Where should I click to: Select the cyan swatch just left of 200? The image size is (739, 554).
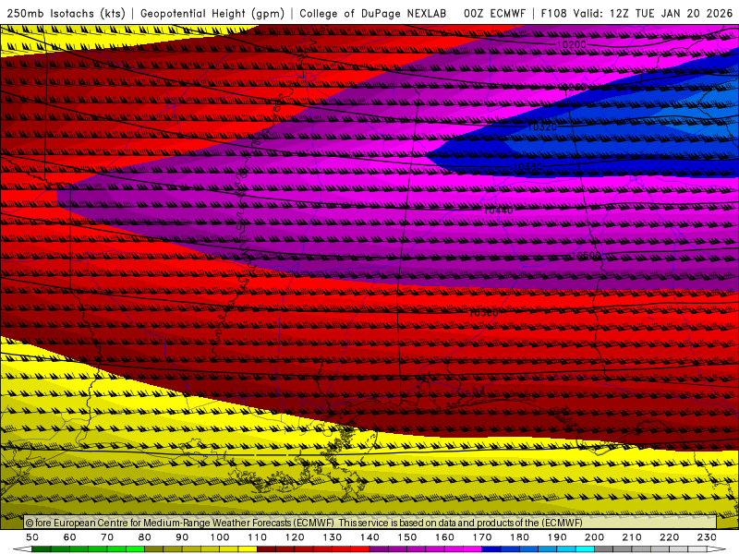[585, 549]
